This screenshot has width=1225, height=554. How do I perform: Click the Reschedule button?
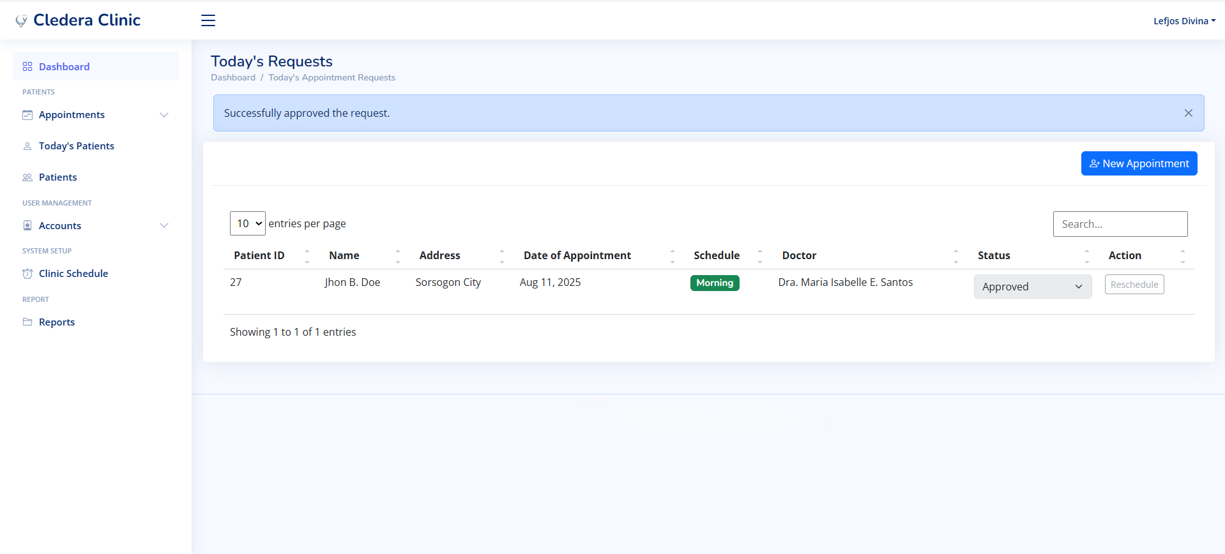click(x=1134, y=285)
